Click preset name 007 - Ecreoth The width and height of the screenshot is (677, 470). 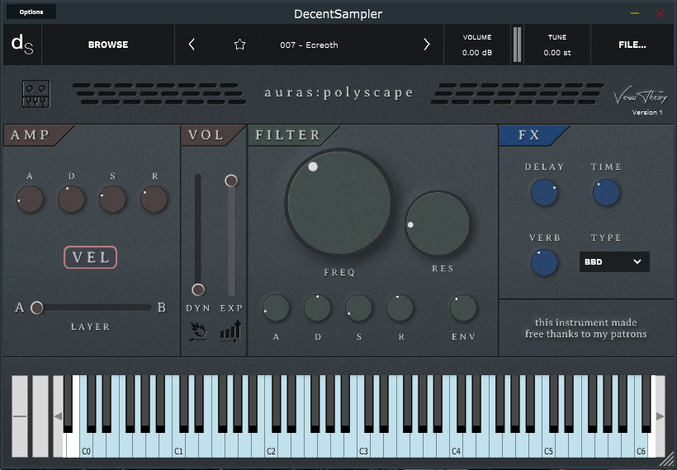pos(309,45)
